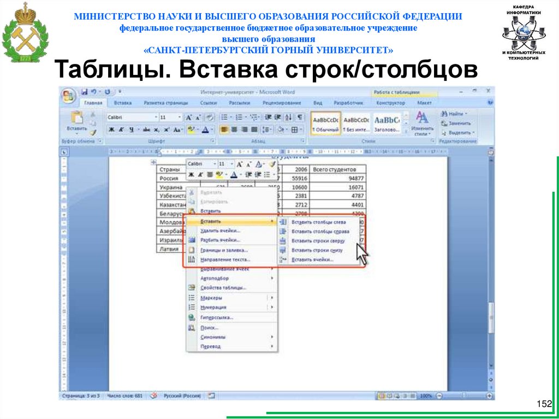Toggle justify alignment in ribbon
The width and height of the screenshot is (559, 419).
pyautogui.click(x=254, y=129)
